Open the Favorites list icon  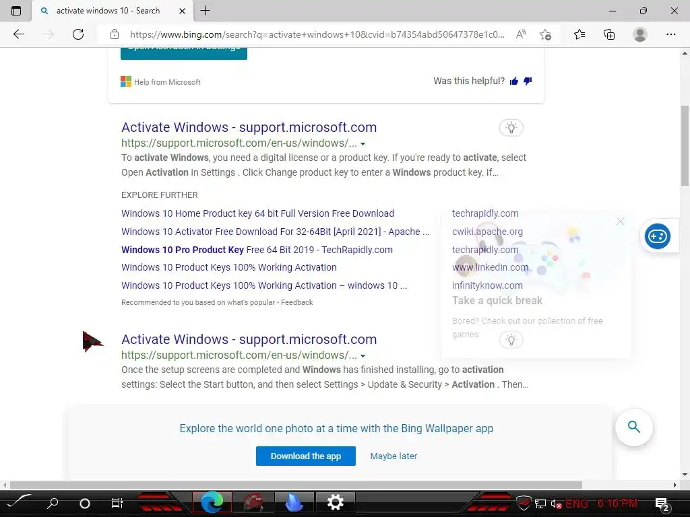pyautogui.click(x=579, y=34)
